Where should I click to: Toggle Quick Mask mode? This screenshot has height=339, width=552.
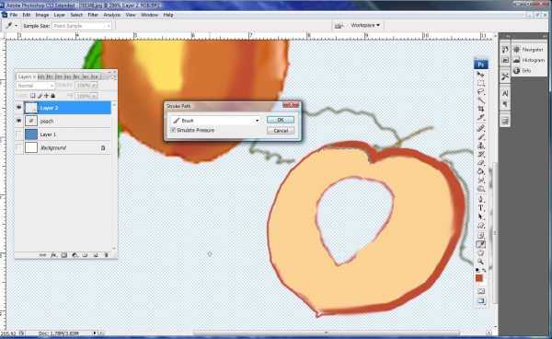tap(481, 291)
